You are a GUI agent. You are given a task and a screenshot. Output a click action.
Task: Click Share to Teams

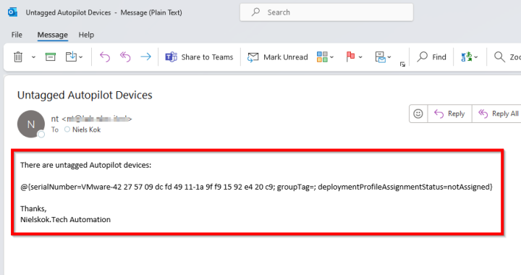(x=199, y=57)
